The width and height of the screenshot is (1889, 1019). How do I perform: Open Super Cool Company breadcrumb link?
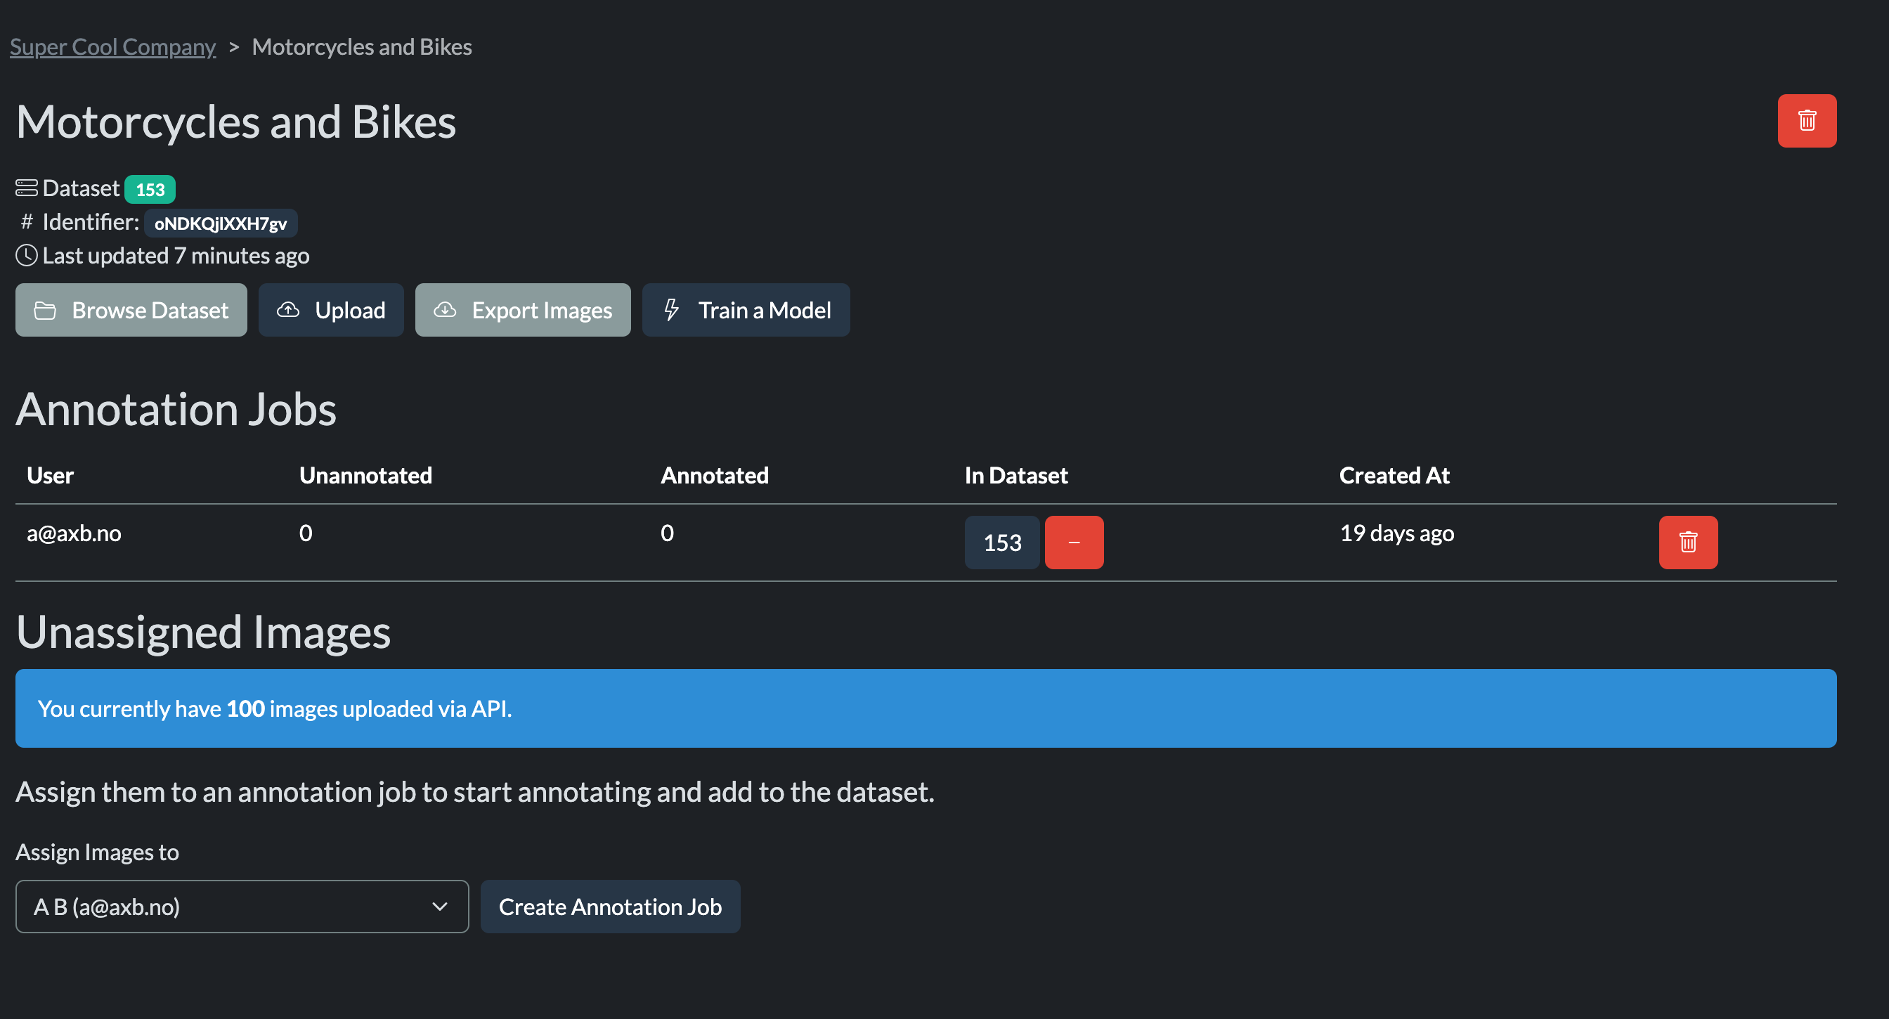pos(112,47)
